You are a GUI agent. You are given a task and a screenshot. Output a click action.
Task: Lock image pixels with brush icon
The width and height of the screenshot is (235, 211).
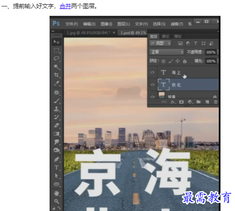pos(170,61)
